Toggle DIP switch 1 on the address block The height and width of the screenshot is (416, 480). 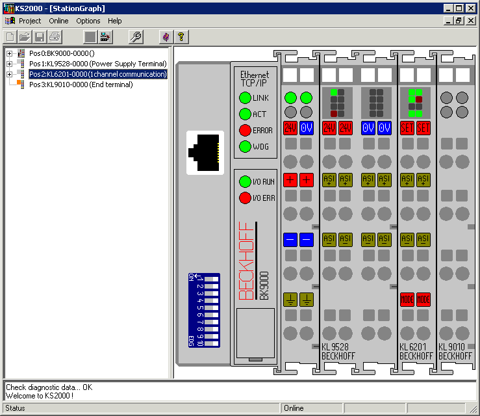click(212, 279)
